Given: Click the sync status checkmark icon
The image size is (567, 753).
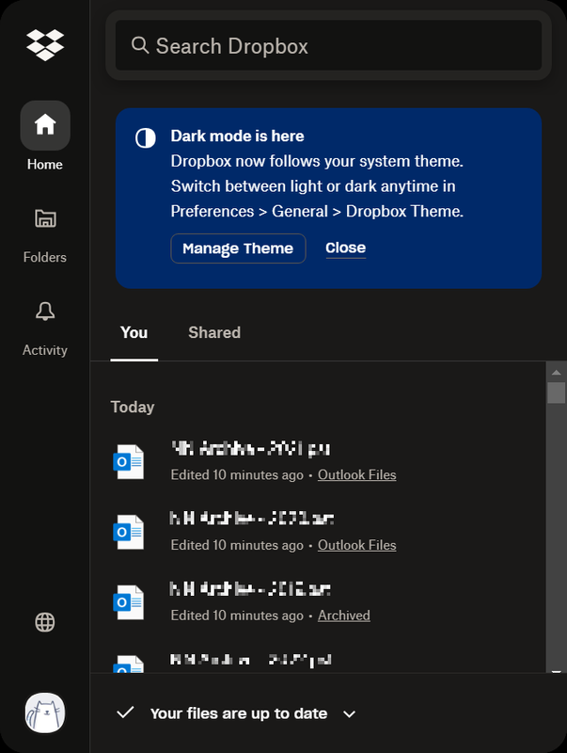Looking at the screenshot, I should 125,713.
